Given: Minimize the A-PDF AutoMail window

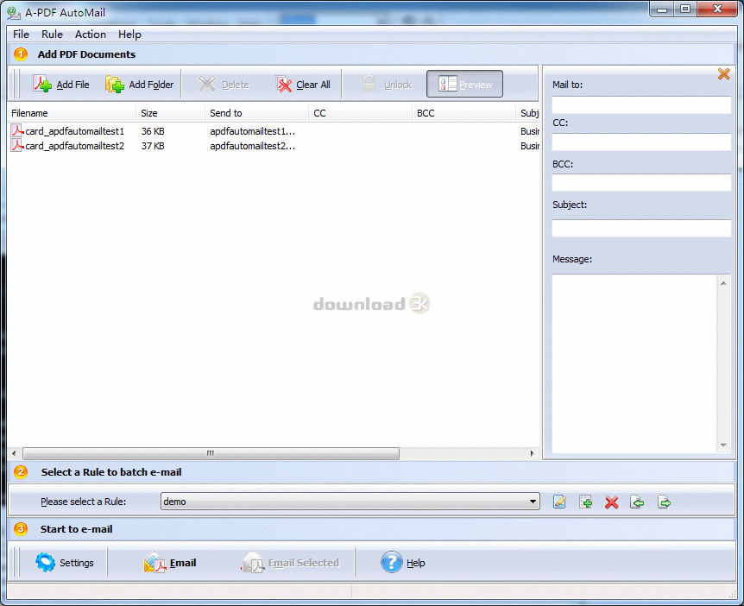Looking at the screenshot, I should (x=662, y=9).
